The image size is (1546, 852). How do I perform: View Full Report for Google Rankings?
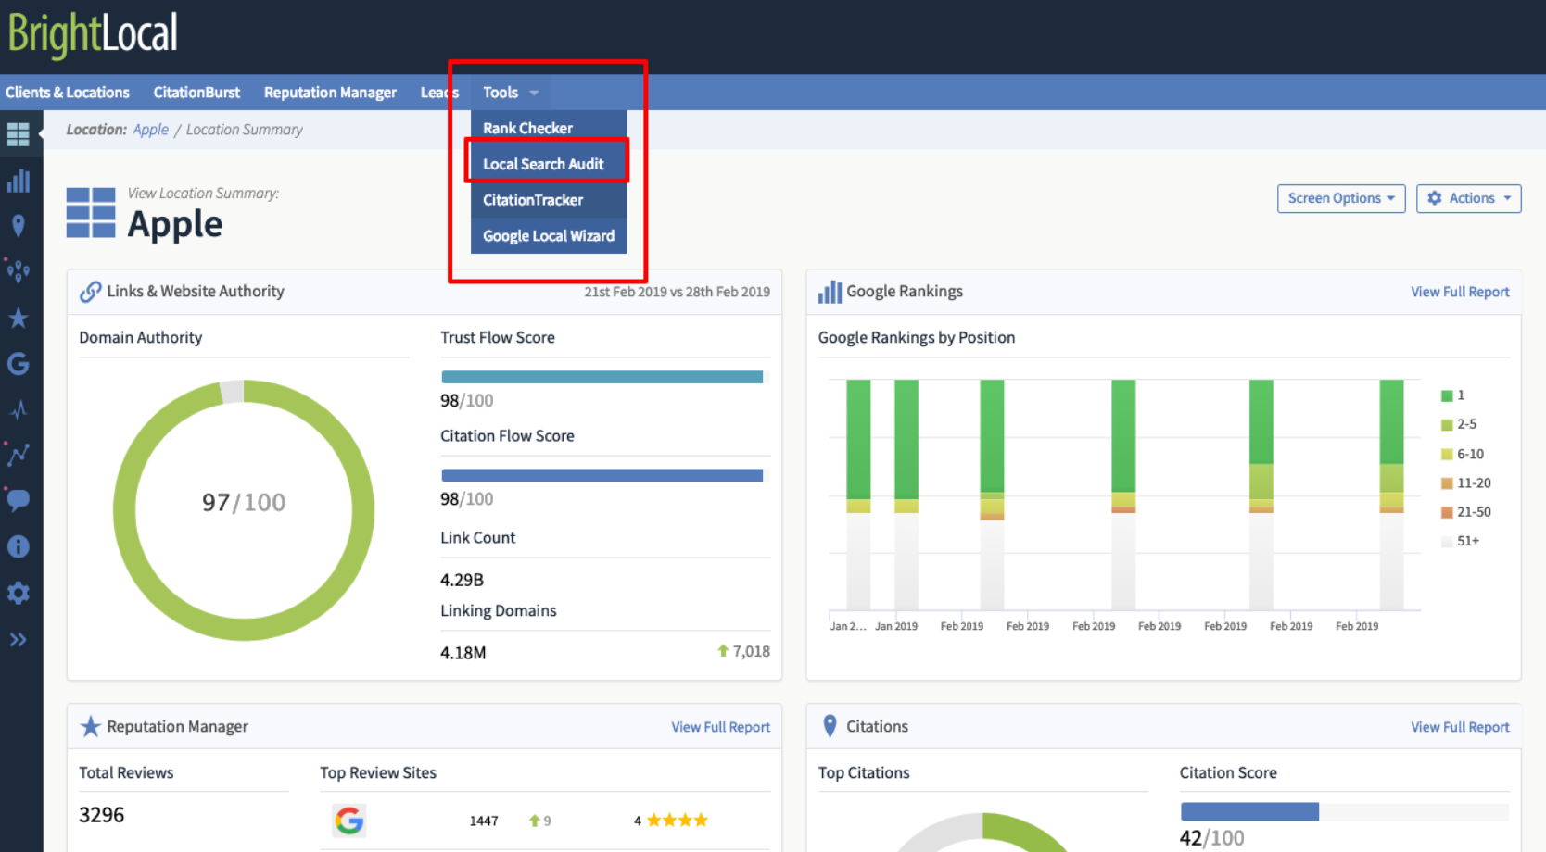1460,292
